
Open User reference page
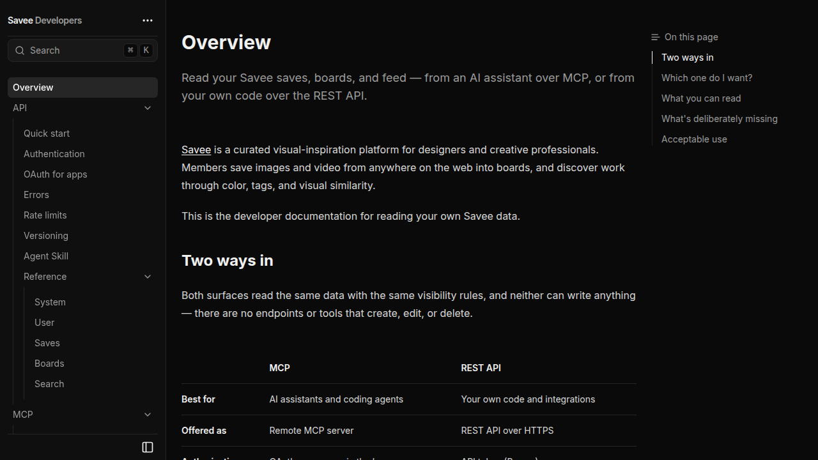[x=45, y=323]
